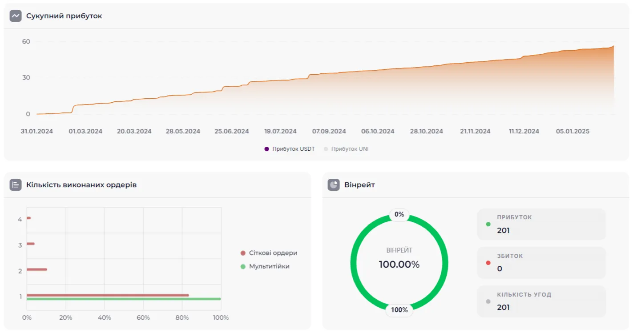Screen dimensions: 633x333
Task: Click the red dot beside Збиток stat
Action: click(488, 263)
